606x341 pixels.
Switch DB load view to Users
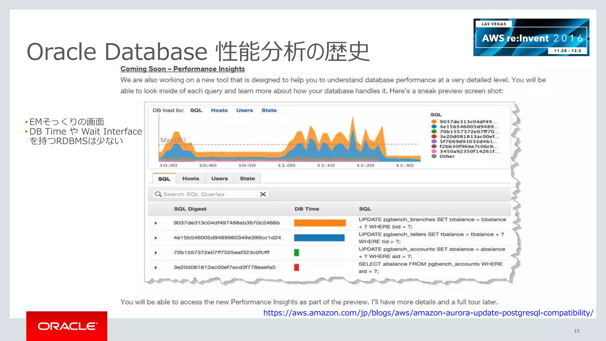click(x=244, y=110)
